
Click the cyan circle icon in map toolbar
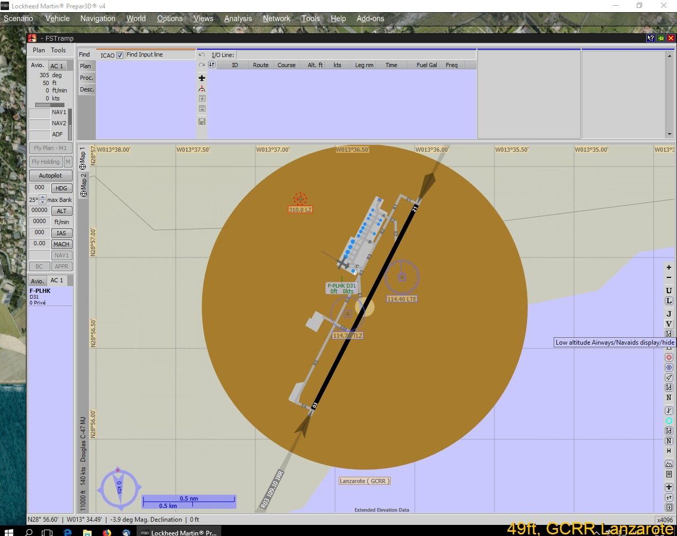tap(669, 421)
